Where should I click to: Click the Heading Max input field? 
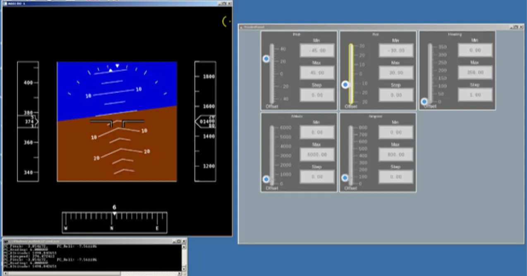tap(475, 73)
